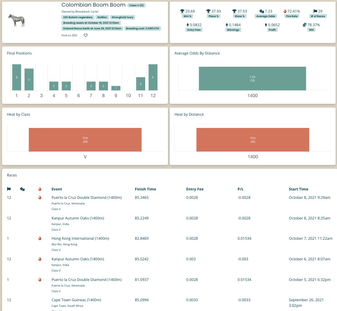The height and width of the screenshot is (311, 337).
Task: Click the Event column header
Action: (x=57, y=189)
